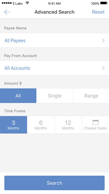The height and width of the screenshot is (194, 109).
Task: Click the calendar icon for Choose Dates
Action: (96, 122)
